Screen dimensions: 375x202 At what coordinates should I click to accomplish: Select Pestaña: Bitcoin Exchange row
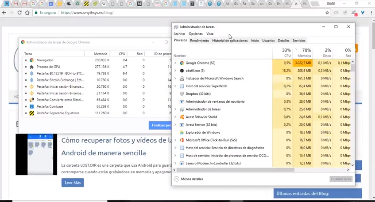[97, 80]
